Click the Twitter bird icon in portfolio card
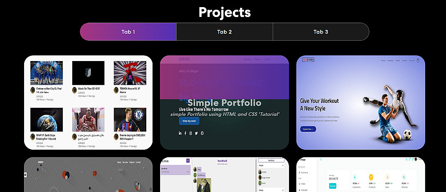 [x=196, y=133]
